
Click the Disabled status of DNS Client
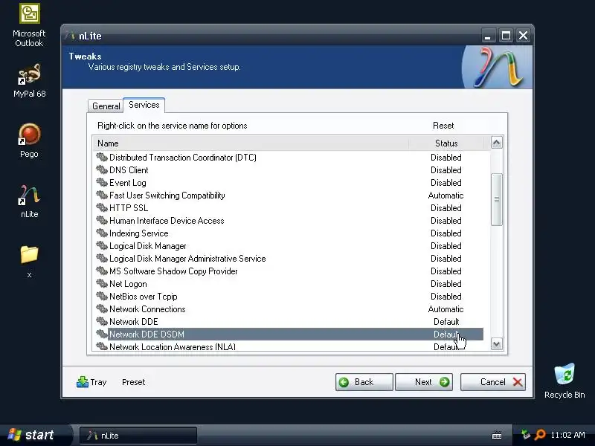tap(446, 170)
